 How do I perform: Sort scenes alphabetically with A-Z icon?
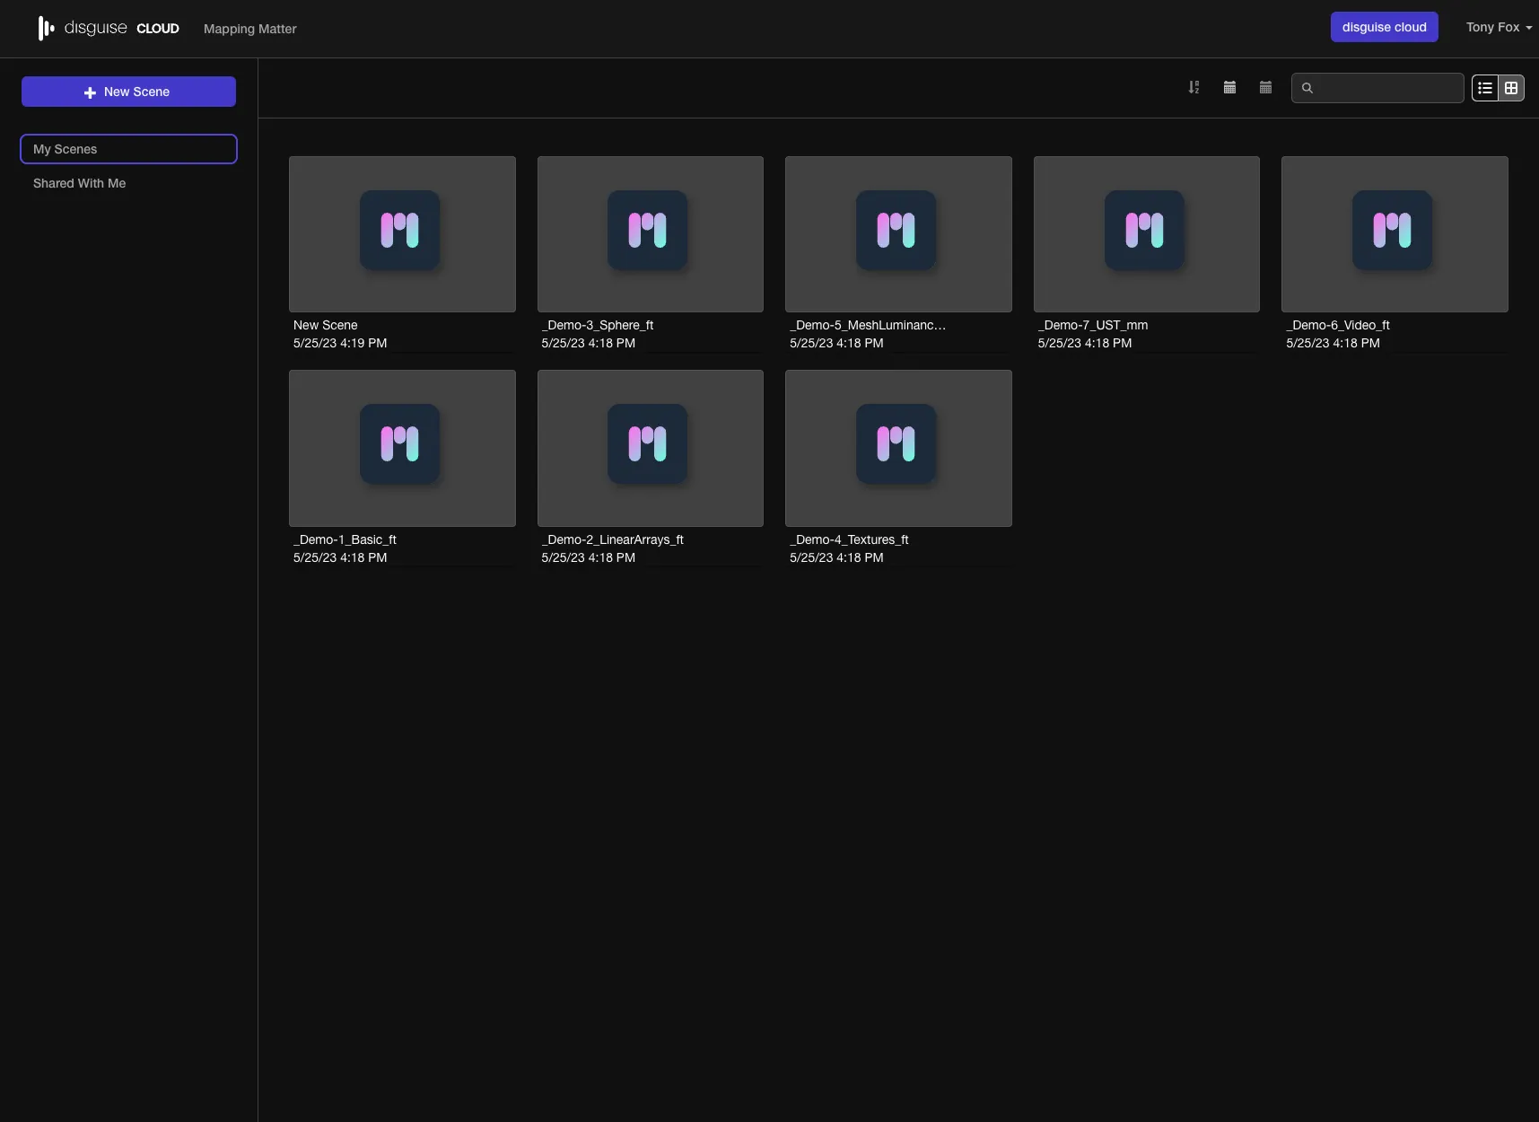point(1194,88)
